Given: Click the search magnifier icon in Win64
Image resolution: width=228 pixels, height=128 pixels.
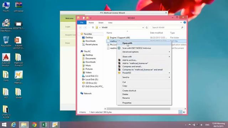Looking at the screenshot, I should point(182,27).
